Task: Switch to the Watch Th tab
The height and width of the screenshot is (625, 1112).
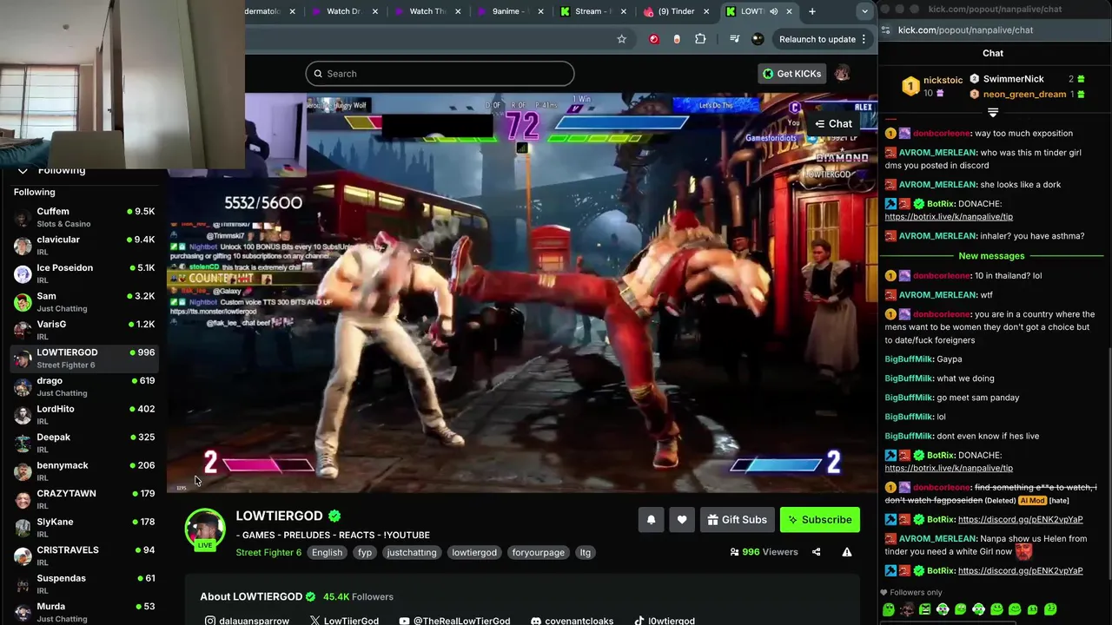Action: click(427, 11)
